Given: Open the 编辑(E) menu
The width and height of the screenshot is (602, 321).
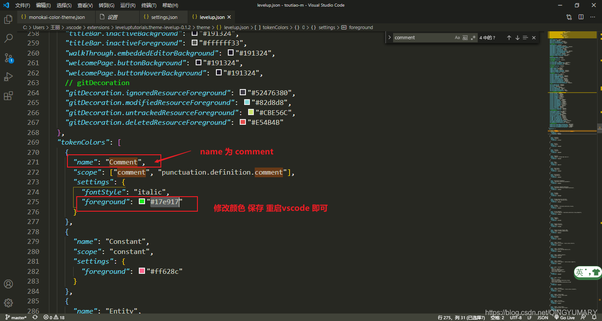Looking at the screenshot, I should click(43, 5).
